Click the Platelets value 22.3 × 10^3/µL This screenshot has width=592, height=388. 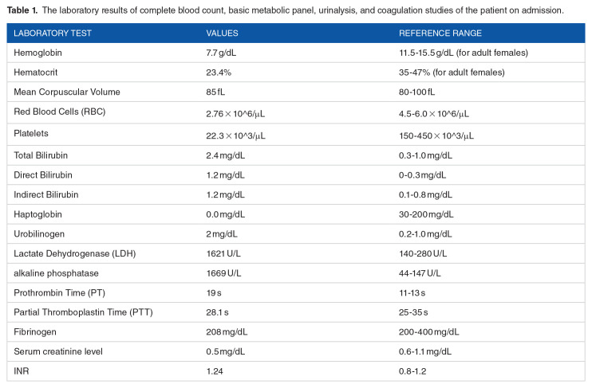coord(236,135)
